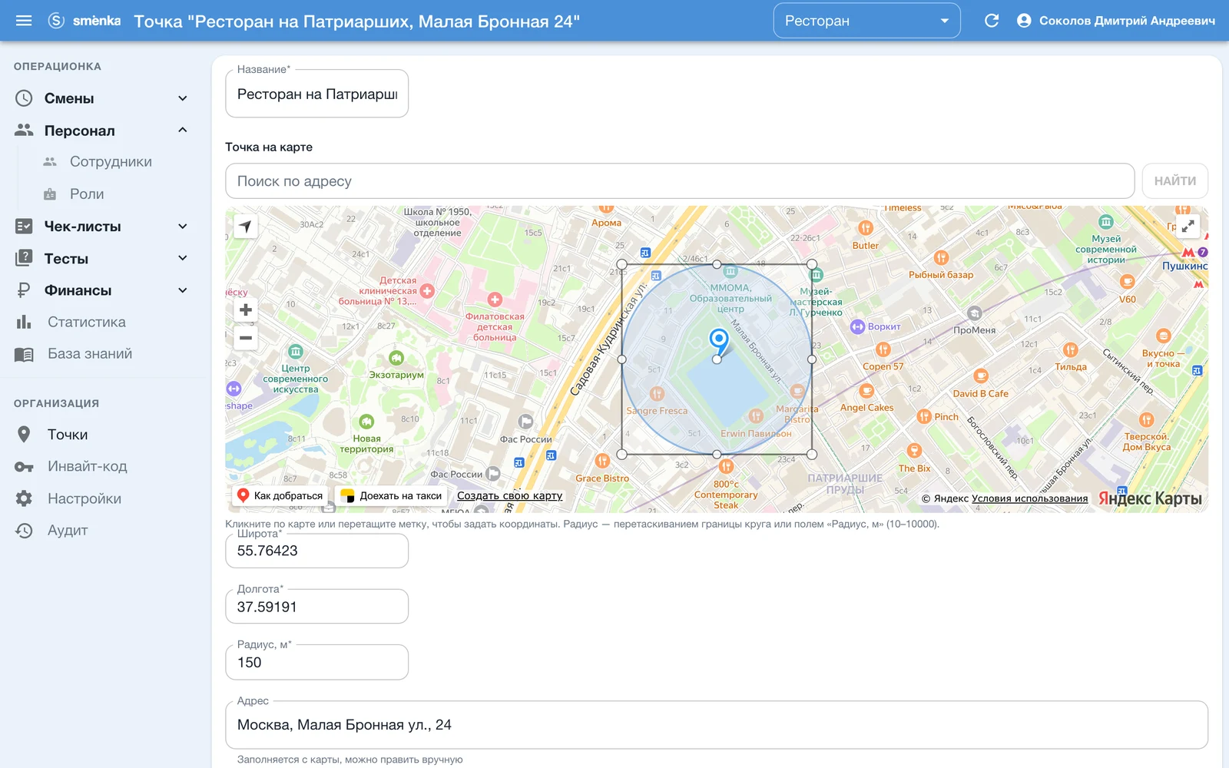Click the Радиус, м input field
Screen dimensions: 1229x768
click(316, 662)
